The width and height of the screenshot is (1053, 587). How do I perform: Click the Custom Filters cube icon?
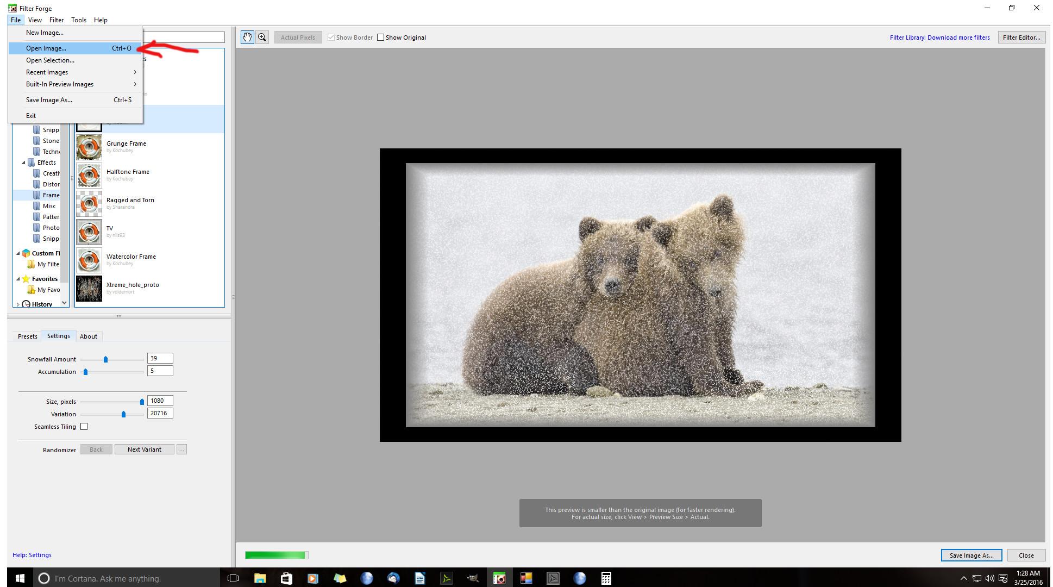point(26,253)
